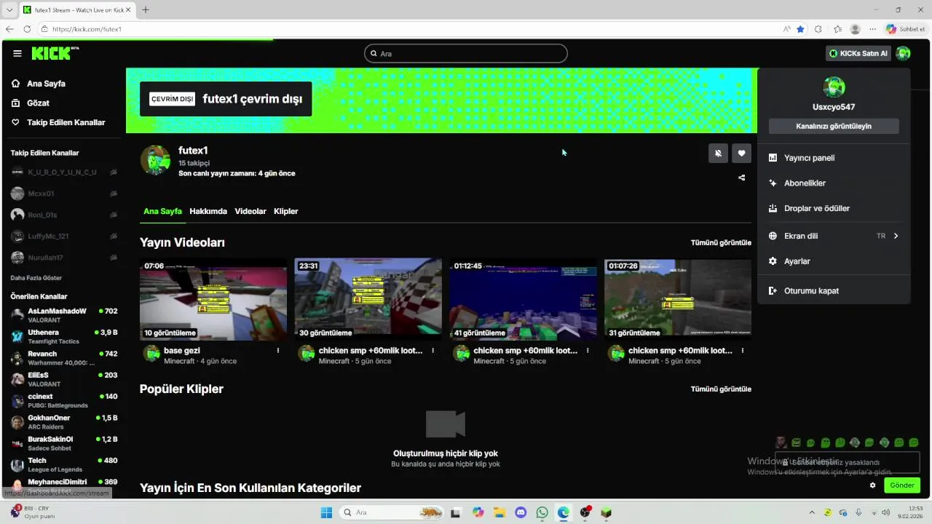Focus the Ara search field

coord(466,53)
